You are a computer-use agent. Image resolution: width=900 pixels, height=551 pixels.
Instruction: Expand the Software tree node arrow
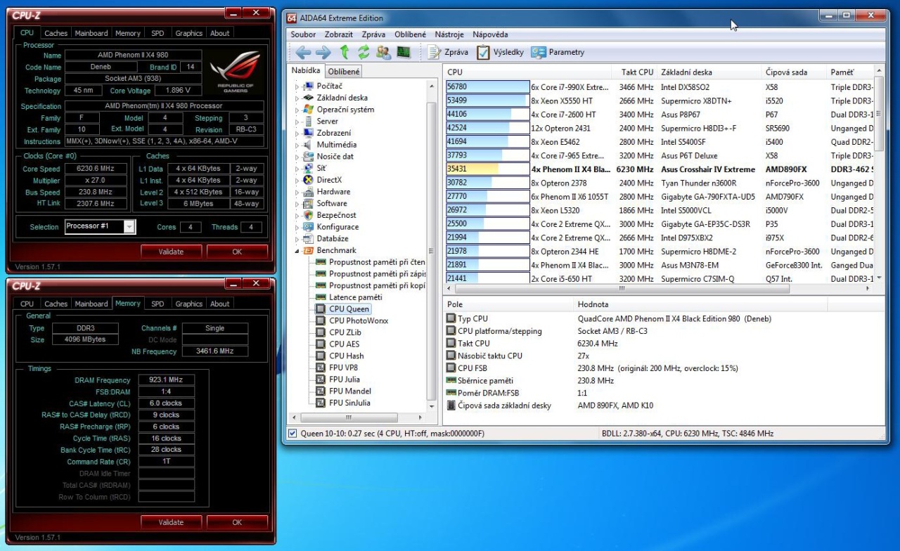[297, 204]
